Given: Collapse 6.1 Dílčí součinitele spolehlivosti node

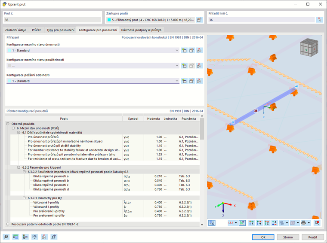Looking at the screenshot, I should pyautogui.click(x=19, y=133).
